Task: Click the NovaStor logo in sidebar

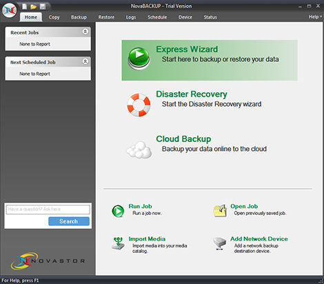Action: [48, 261]
